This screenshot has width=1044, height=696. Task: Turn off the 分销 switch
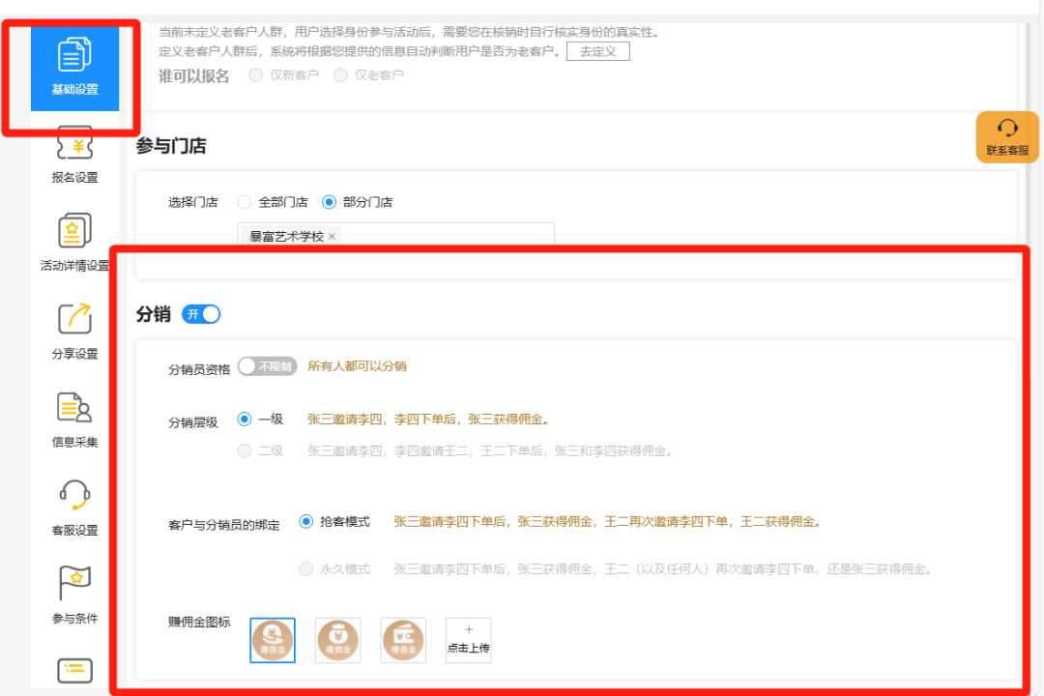coord(201,313)
